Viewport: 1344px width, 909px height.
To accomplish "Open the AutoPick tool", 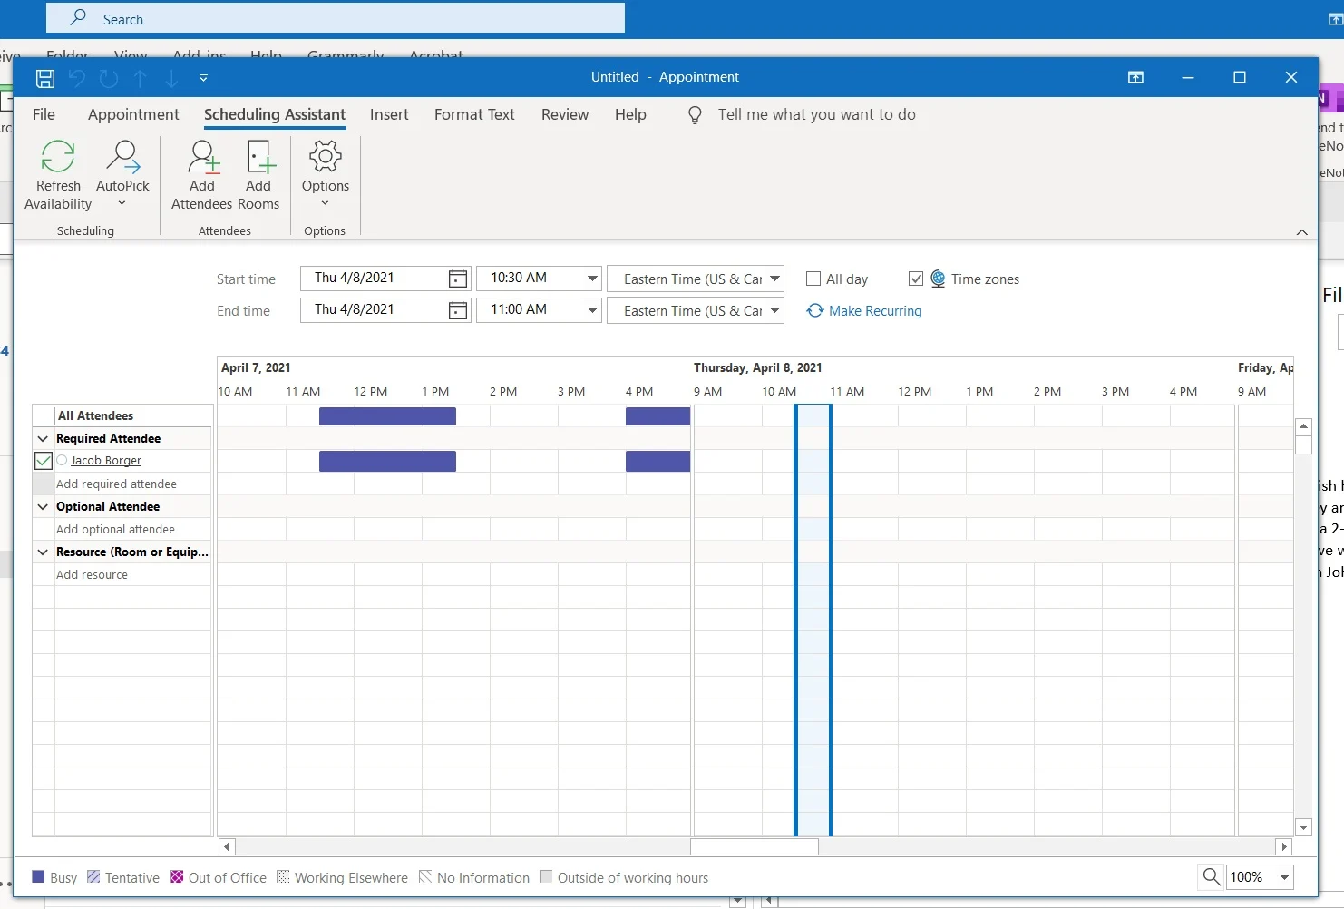I will (122, 158).
